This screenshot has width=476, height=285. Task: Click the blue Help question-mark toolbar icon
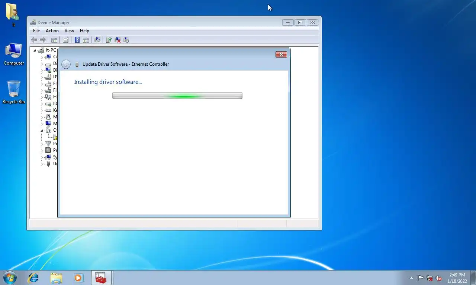click(77, 40)
